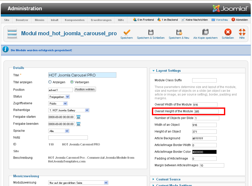
Task: Click the Height of an Object field
Action: (x=204, y=131)
